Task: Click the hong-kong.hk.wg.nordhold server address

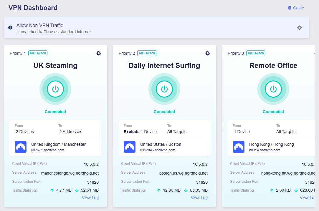Action: point(288,173)
